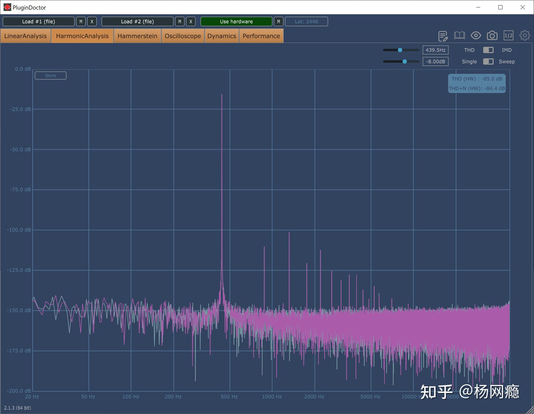Click the 1|2 compare icon

[x=508, y=36]
